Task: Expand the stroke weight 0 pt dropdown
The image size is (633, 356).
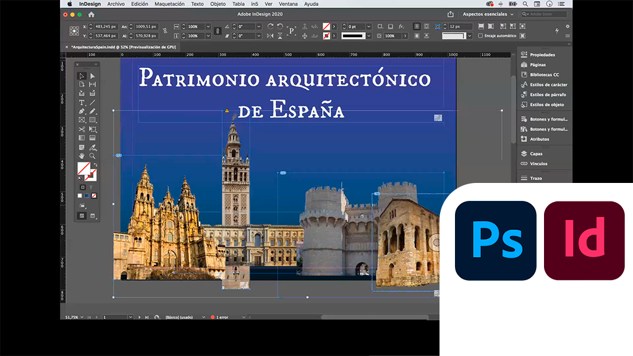Action: coord(369,27)
